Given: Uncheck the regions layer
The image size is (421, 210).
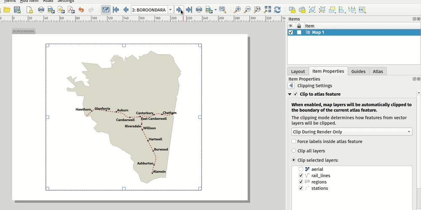Looking at the screenshot, I should [x=301, y=182].
